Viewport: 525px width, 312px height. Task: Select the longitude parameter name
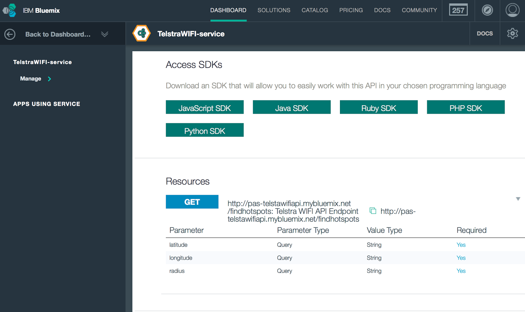tap(181, 258)
